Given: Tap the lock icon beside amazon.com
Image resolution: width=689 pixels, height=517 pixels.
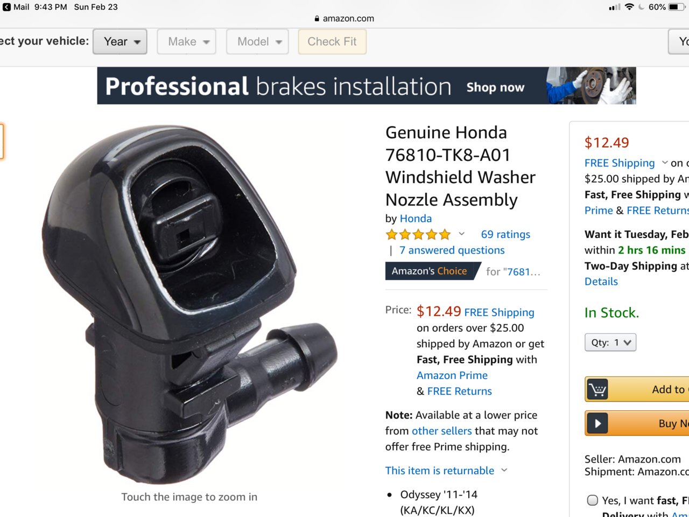Looking at the screenshot, I should (x=317, y=18).
